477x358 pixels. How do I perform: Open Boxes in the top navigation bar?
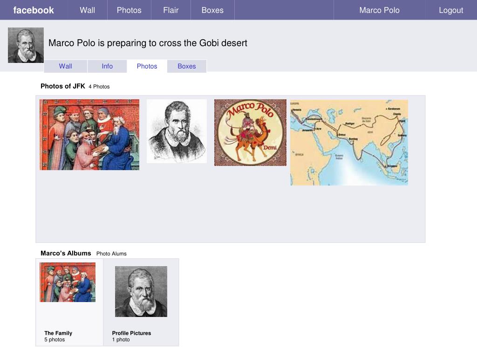pos(212,10)
